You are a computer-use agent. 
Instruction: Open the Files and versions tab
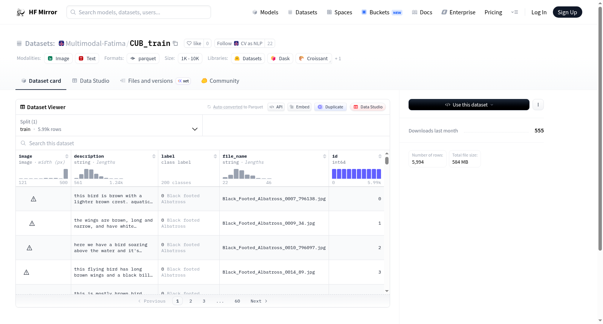[x=155, y=81]
